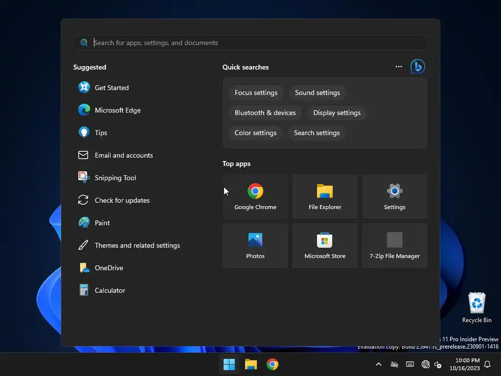Select Display settings quick search
This screenshot has height=376, width=501.
click(337, 113)
